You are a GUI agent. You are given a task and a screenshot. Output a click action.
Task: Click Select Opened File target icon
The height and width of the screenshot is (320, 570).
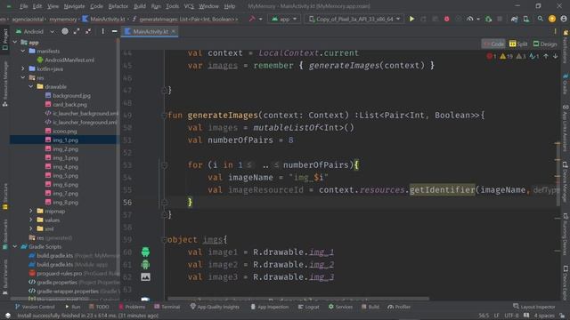point(65,32)
